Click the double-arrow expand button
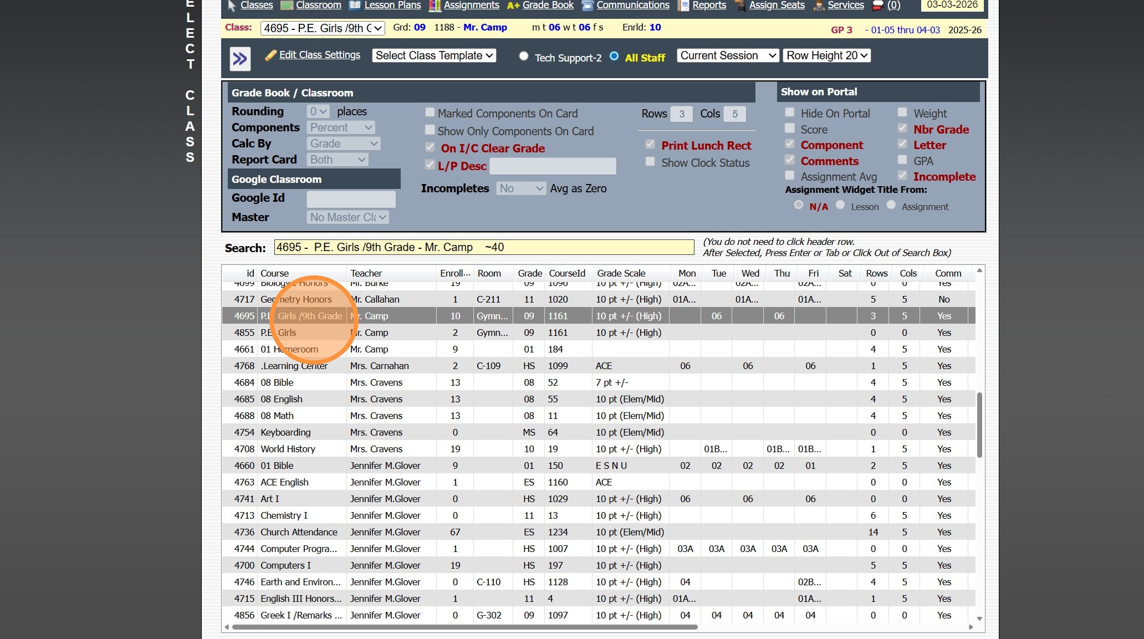 point(240,59)
